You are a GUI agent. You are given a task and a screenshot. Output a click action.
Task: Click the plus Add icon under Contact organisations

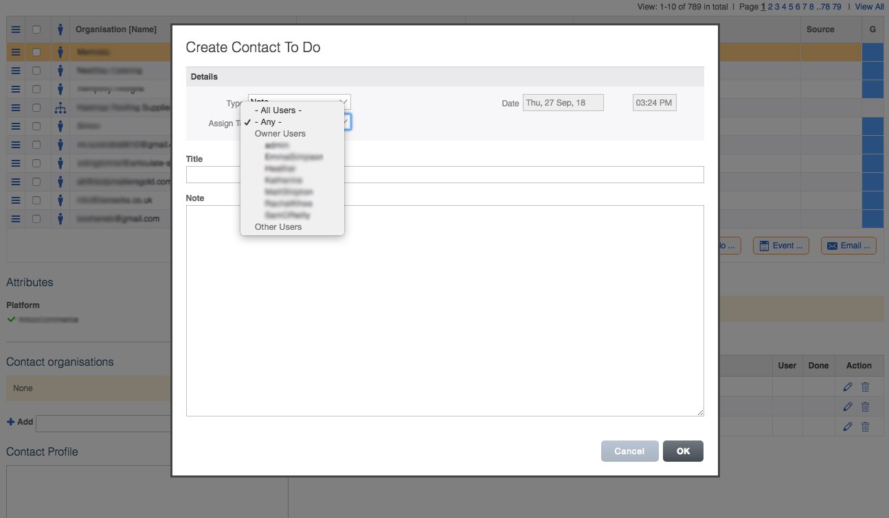10,421
